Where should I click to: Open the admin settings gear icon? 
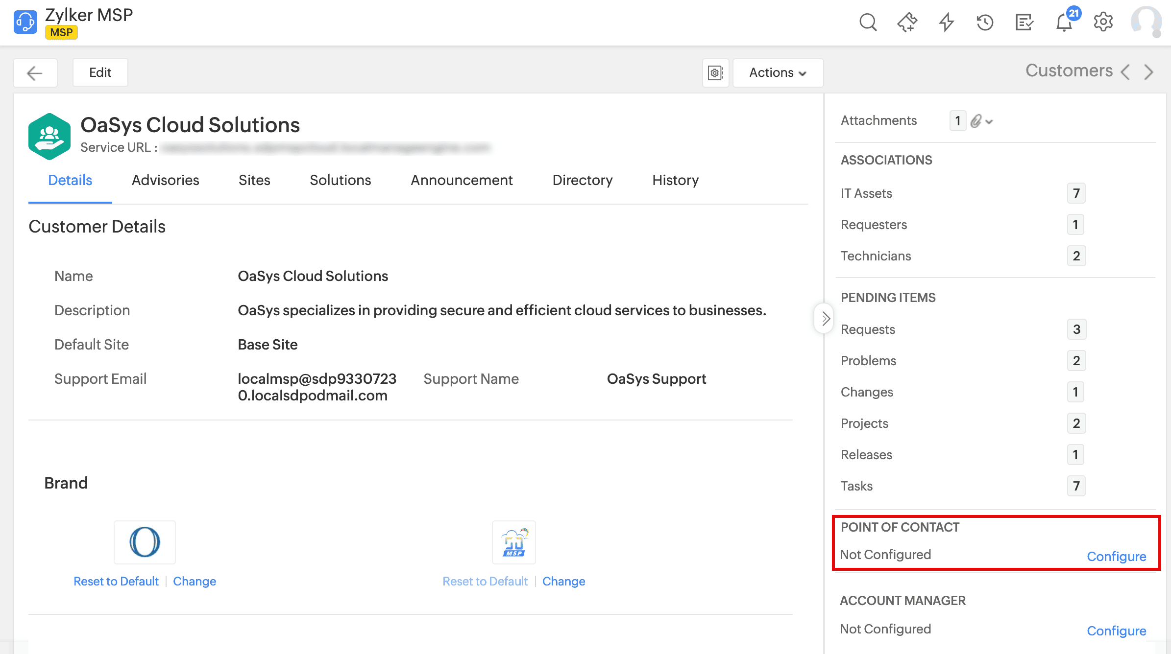click(x=1103, y=23)
